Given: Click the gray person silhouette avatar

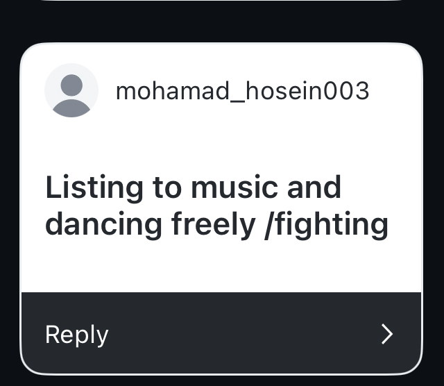Looking at the screenshot, I should 71,91.
